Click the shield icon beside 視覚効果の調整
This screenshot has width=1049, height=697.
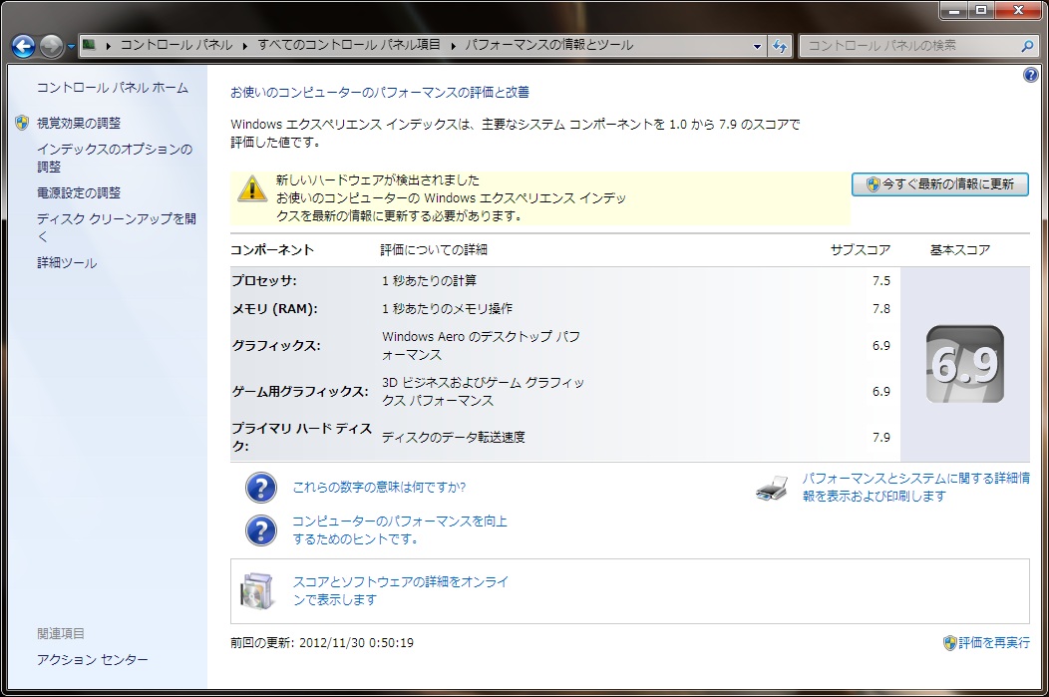22,123
